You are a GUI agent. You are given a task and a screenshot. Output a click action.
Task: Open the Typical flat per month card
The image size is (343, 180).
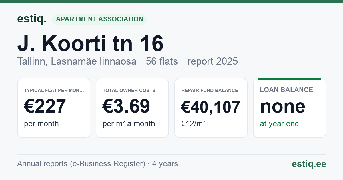pyautogui.click(x=54, y=108)
